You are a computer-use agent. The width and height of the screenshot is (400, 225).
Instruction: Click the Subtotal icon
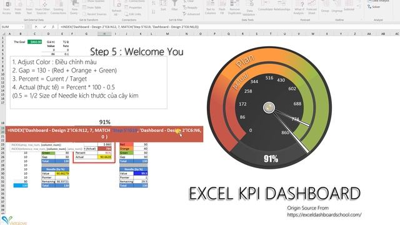pyautogui.click(x=349, y=6)
